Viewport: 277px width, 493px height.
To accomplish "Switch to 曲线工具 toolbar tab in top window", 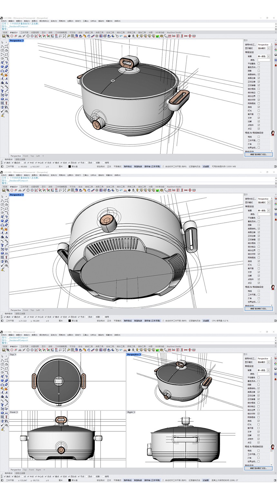I will [x=89, y=33].
